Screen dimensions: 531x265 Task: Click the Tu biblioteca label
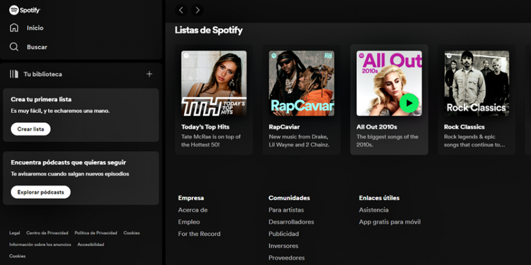click(x=43, y=74)
